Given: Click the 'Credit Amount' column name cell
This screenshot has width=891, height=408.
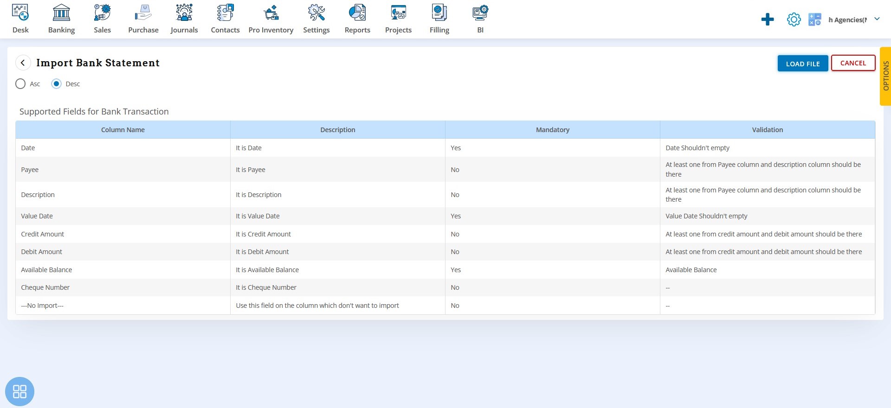Looking at the screenshot, I should click(x=123, y=234).
